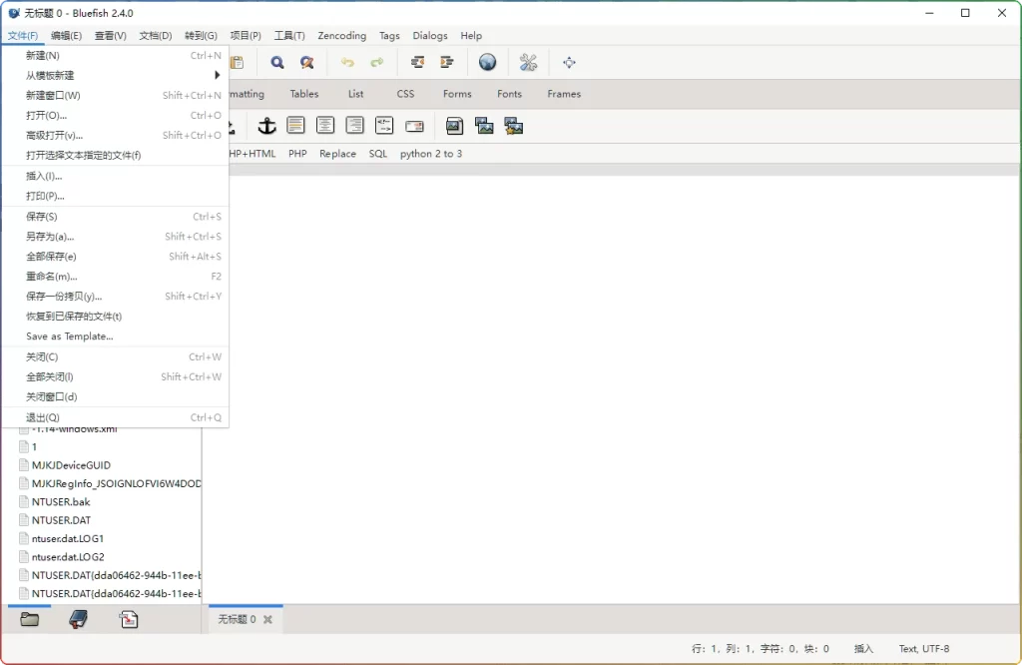Click the Find magnifier icon in toolbar

point(277,63)
